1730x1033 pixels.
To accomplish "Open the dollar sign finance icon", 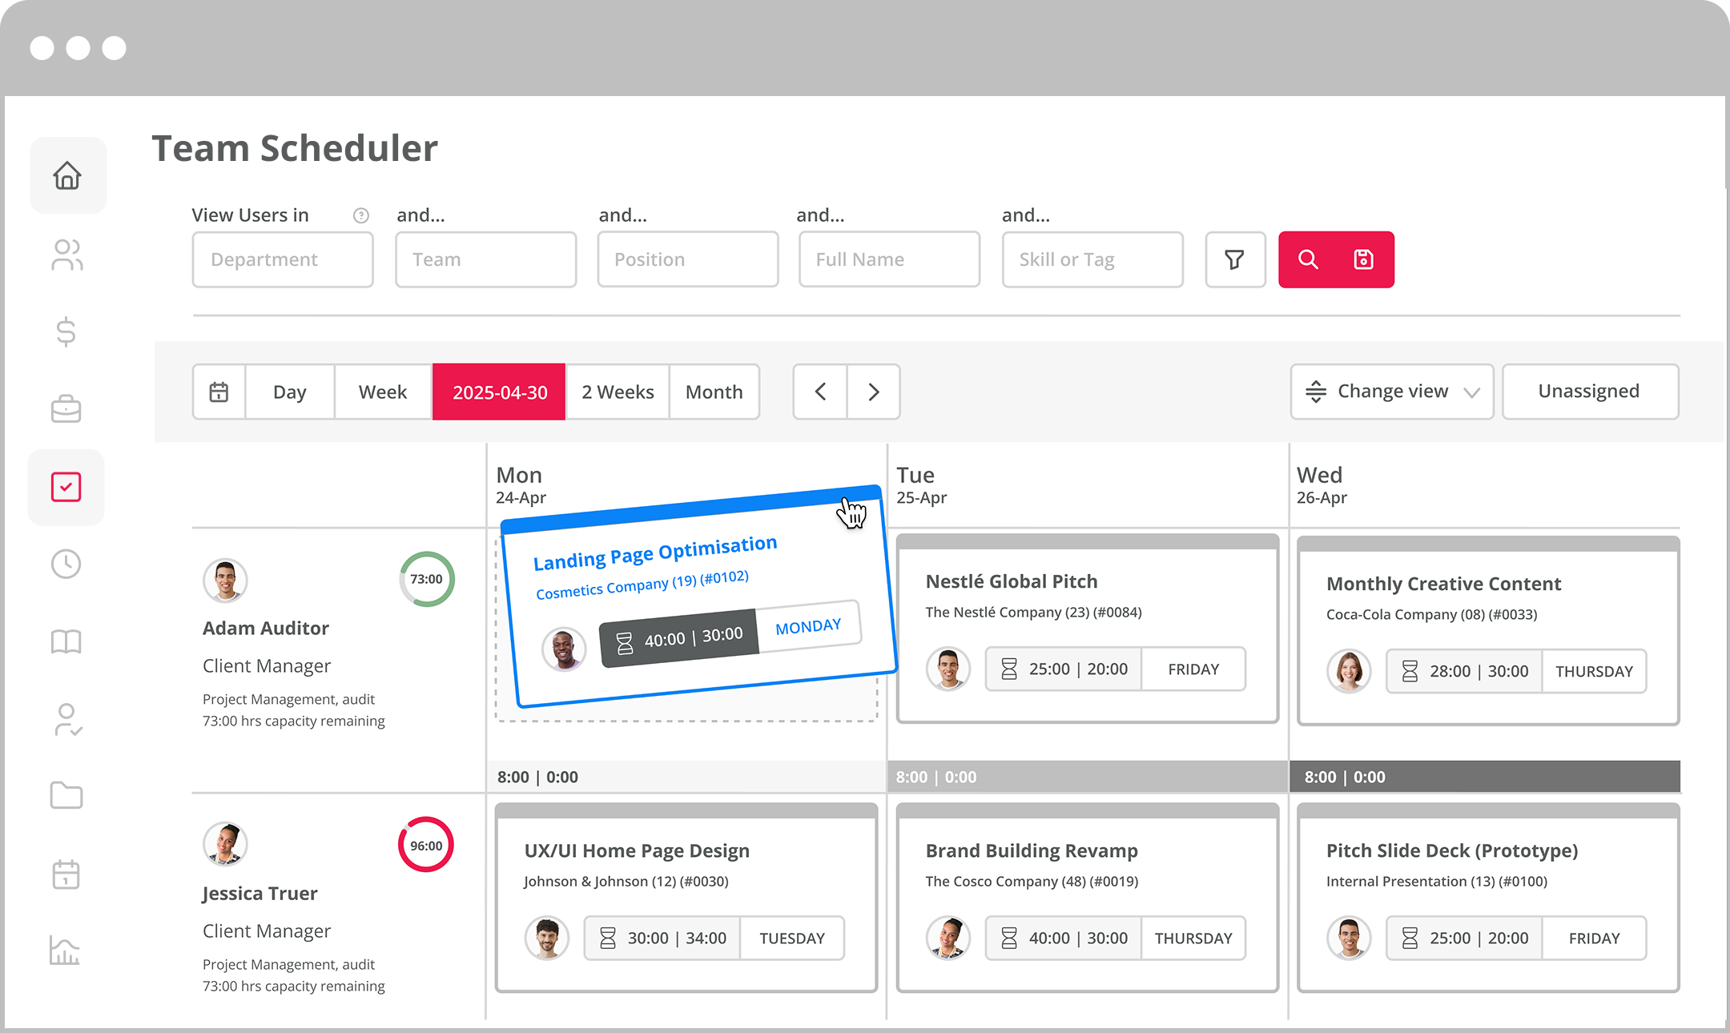I will point(66,332).
